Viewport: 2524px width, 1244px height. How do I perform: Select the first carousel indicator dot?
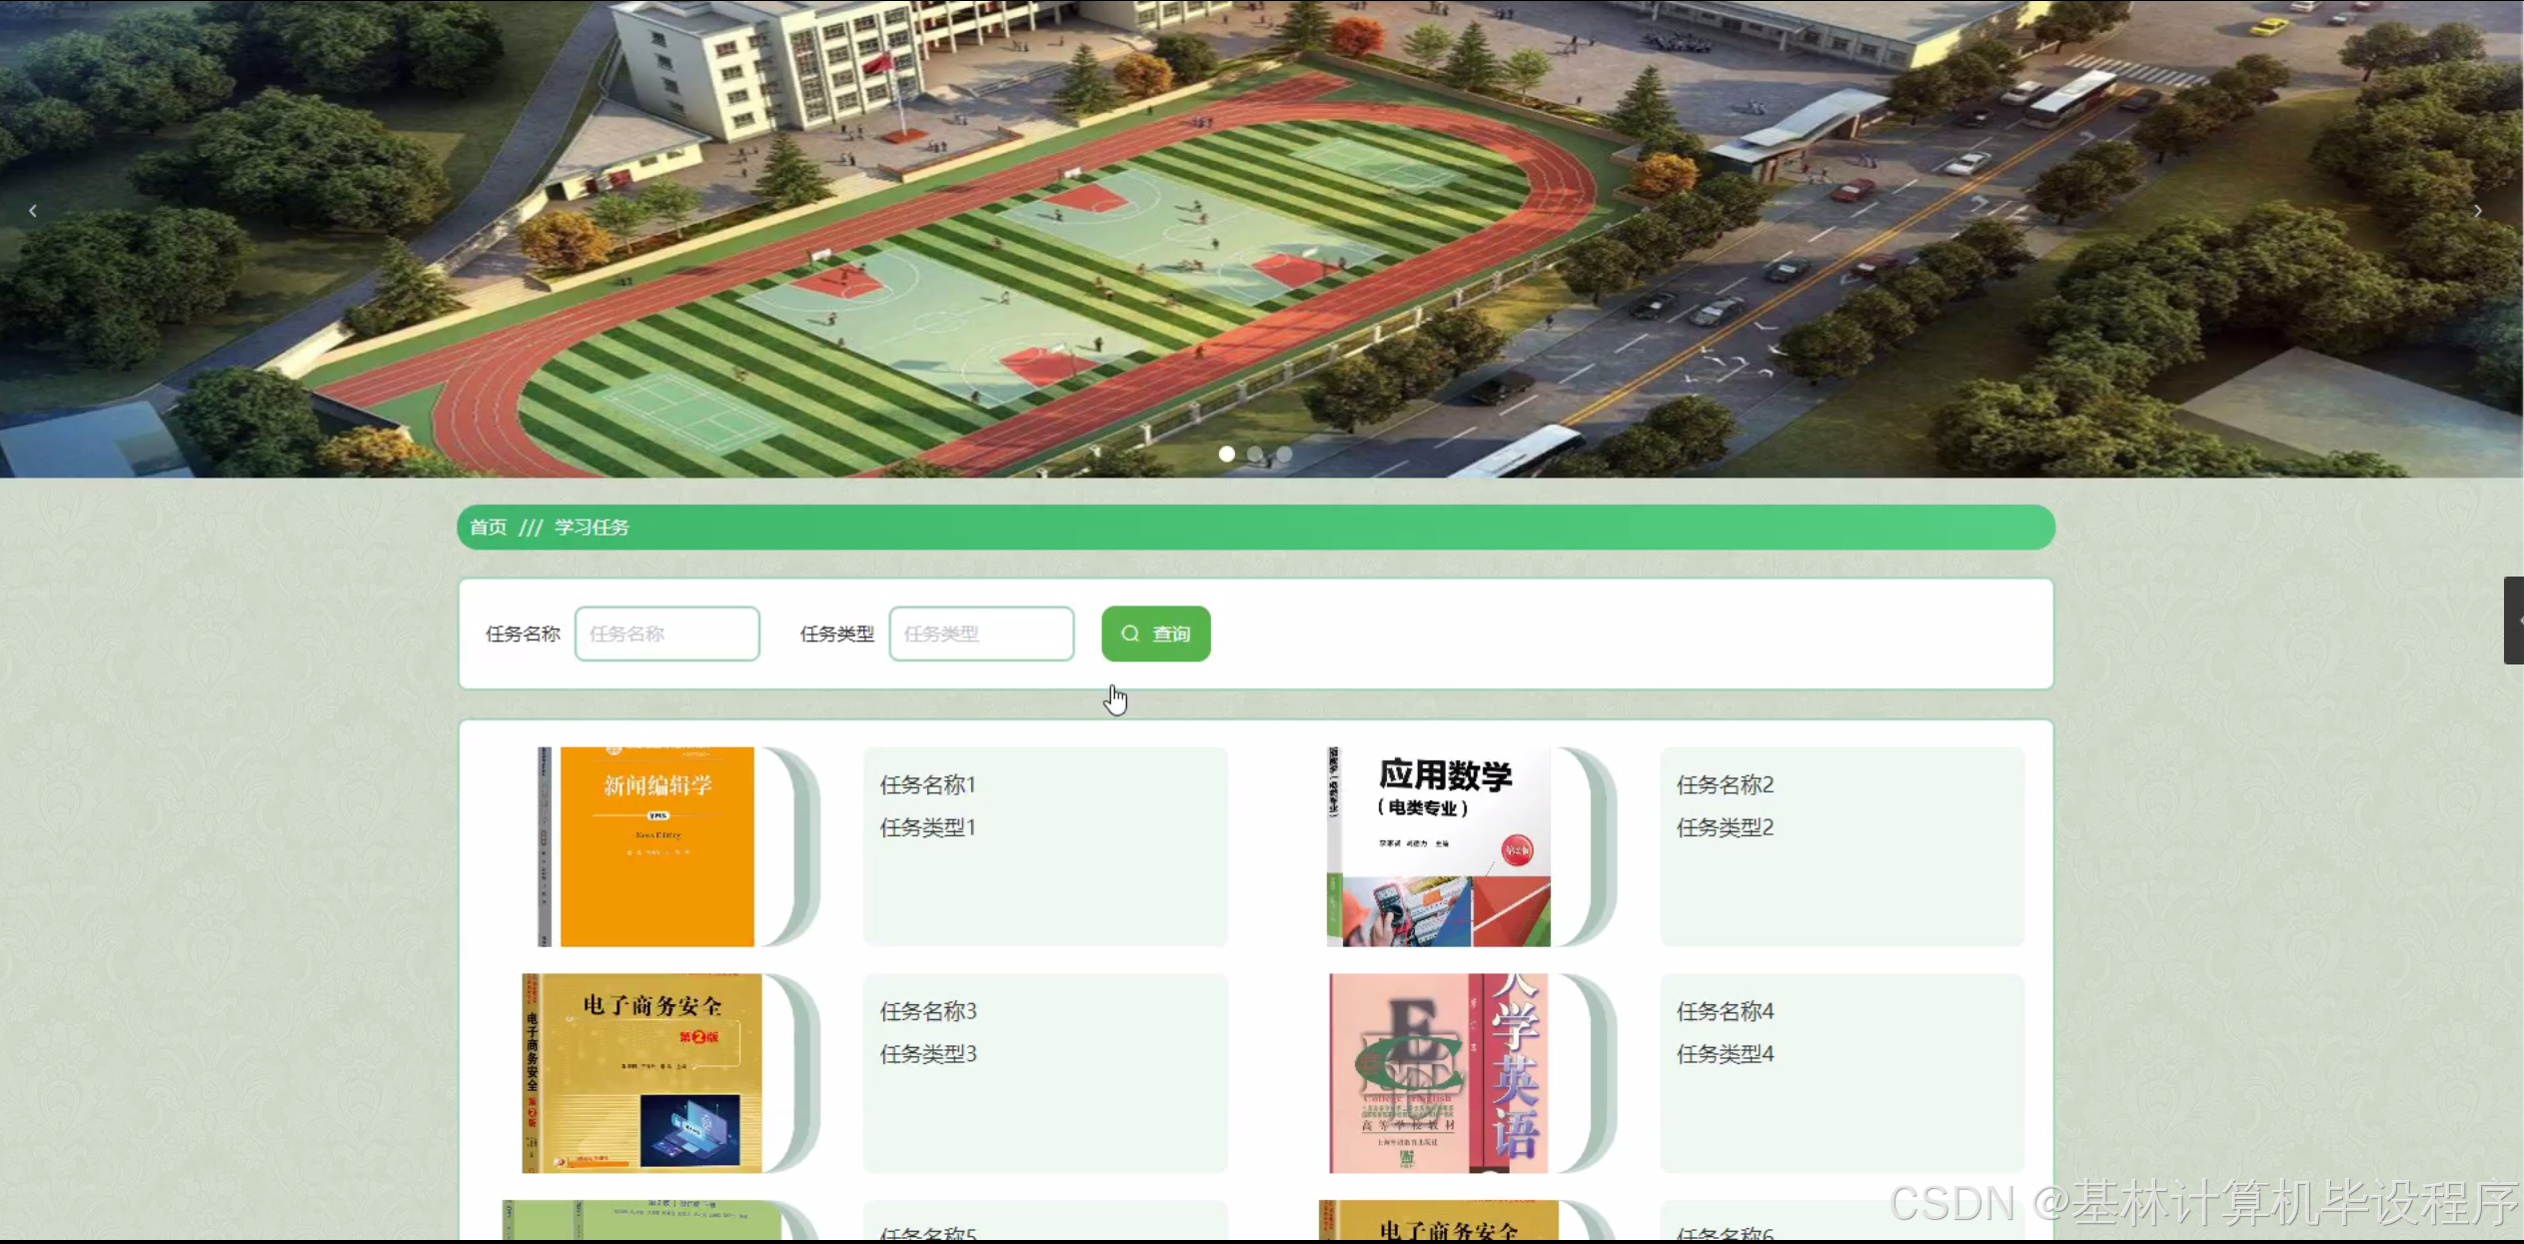tap(1226, 454)
